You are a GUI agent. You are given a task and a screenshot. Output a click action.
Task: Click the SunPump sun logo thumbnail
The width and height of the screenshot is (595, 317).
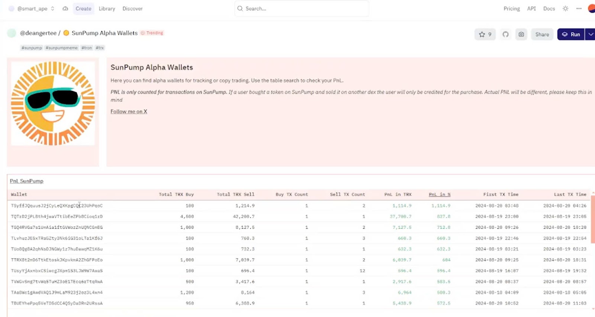pyautogui.click(x=53, y=103)
